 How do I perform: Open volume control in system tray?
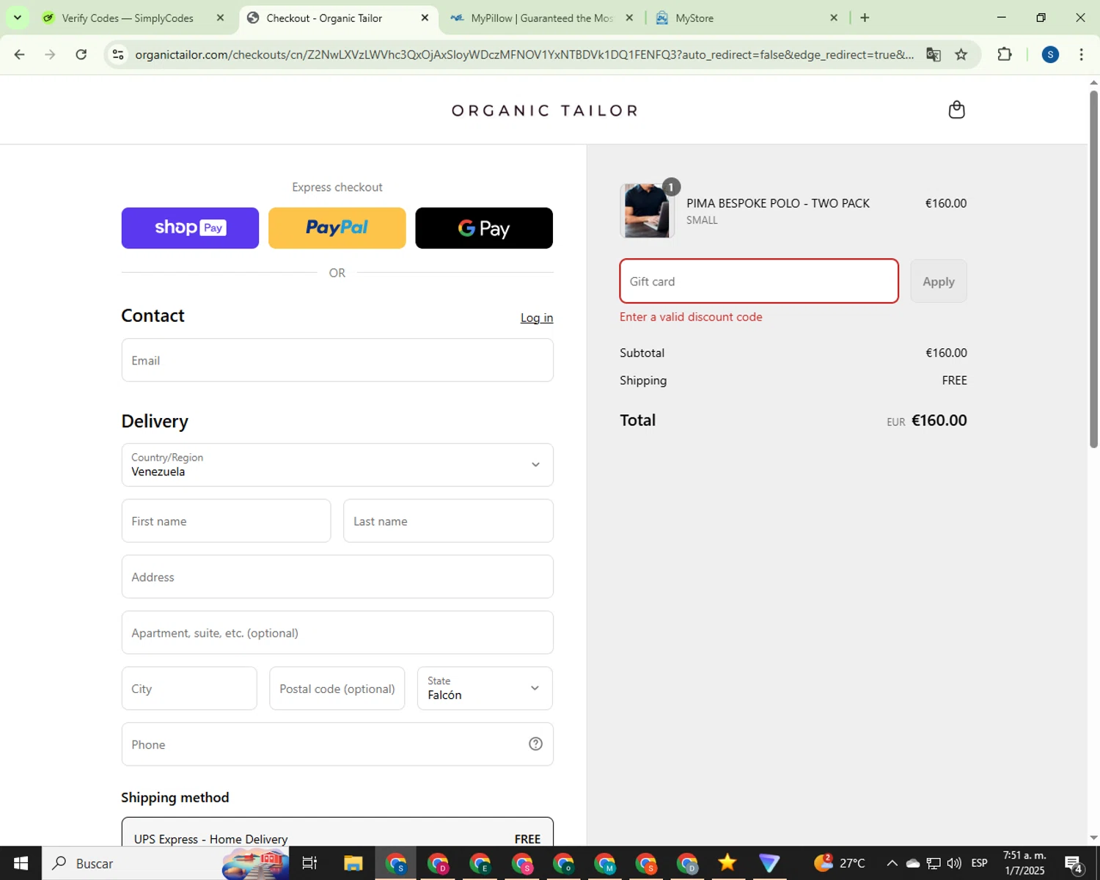click(954, 863)
